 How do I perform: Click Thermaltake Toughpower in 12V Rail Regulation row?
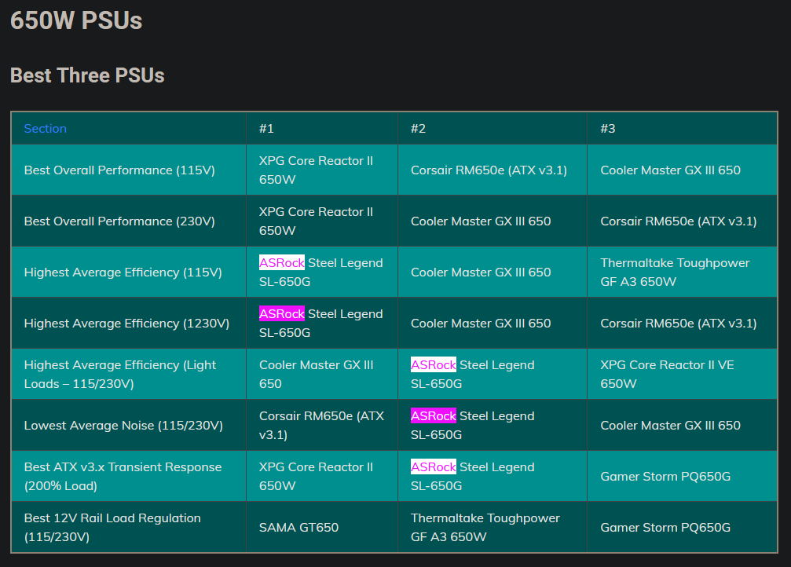[x=485, y=527]
